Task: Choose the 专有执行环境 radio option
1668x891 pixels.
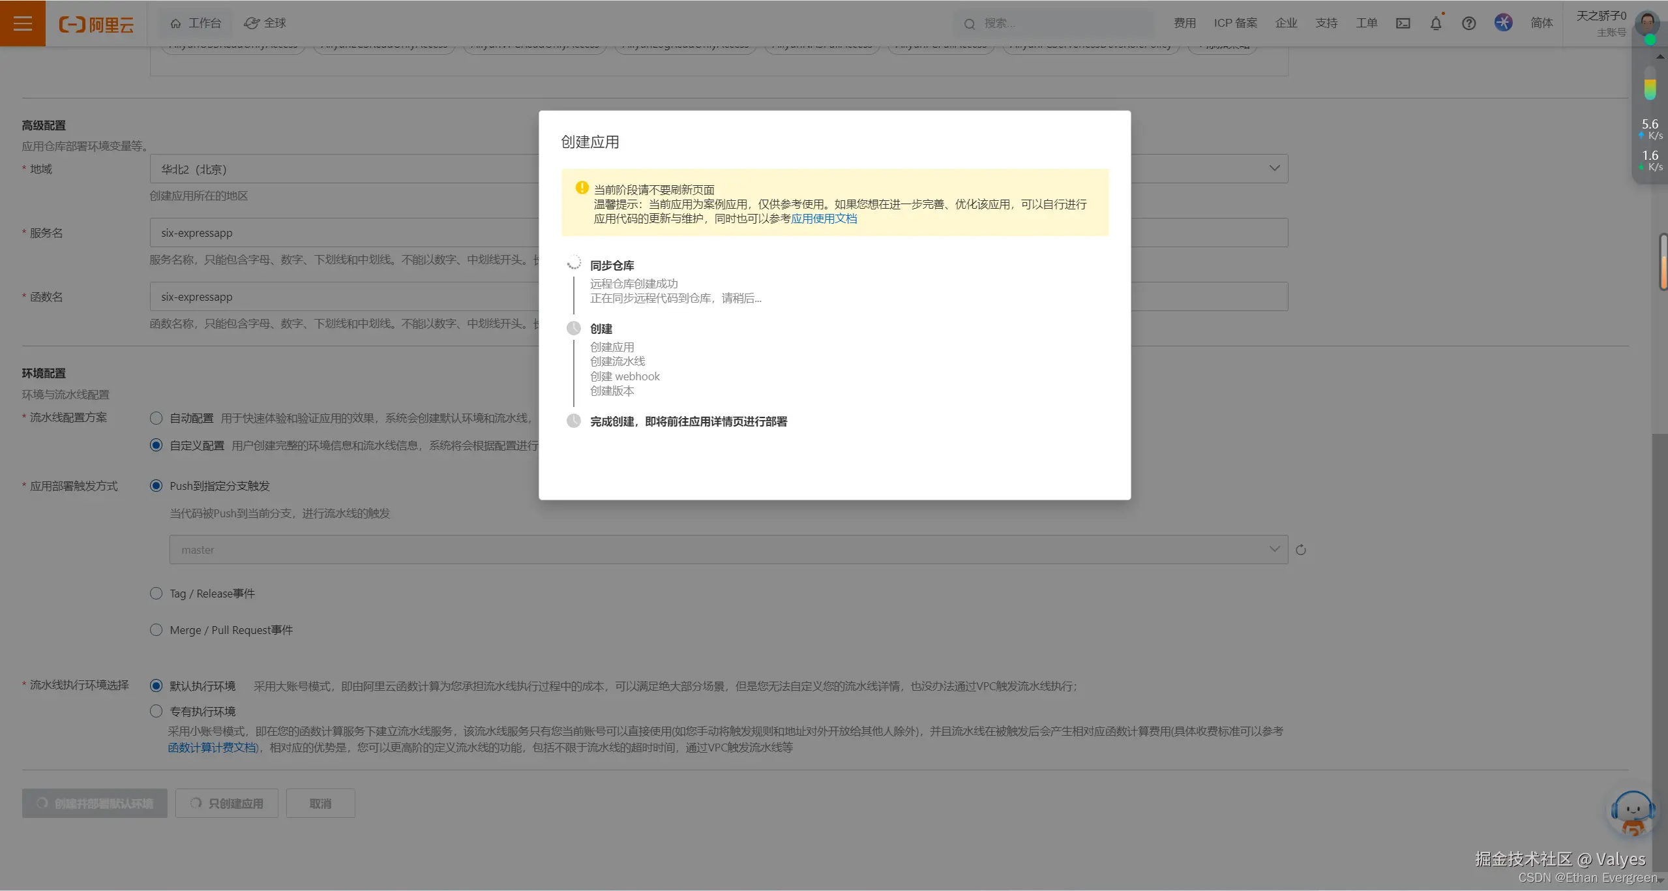Action: 156,711
